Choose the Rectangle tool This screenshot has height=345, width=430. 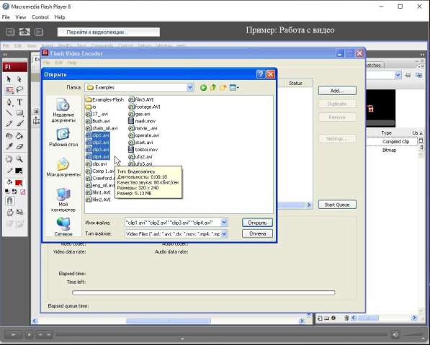(x=19, y=113)
